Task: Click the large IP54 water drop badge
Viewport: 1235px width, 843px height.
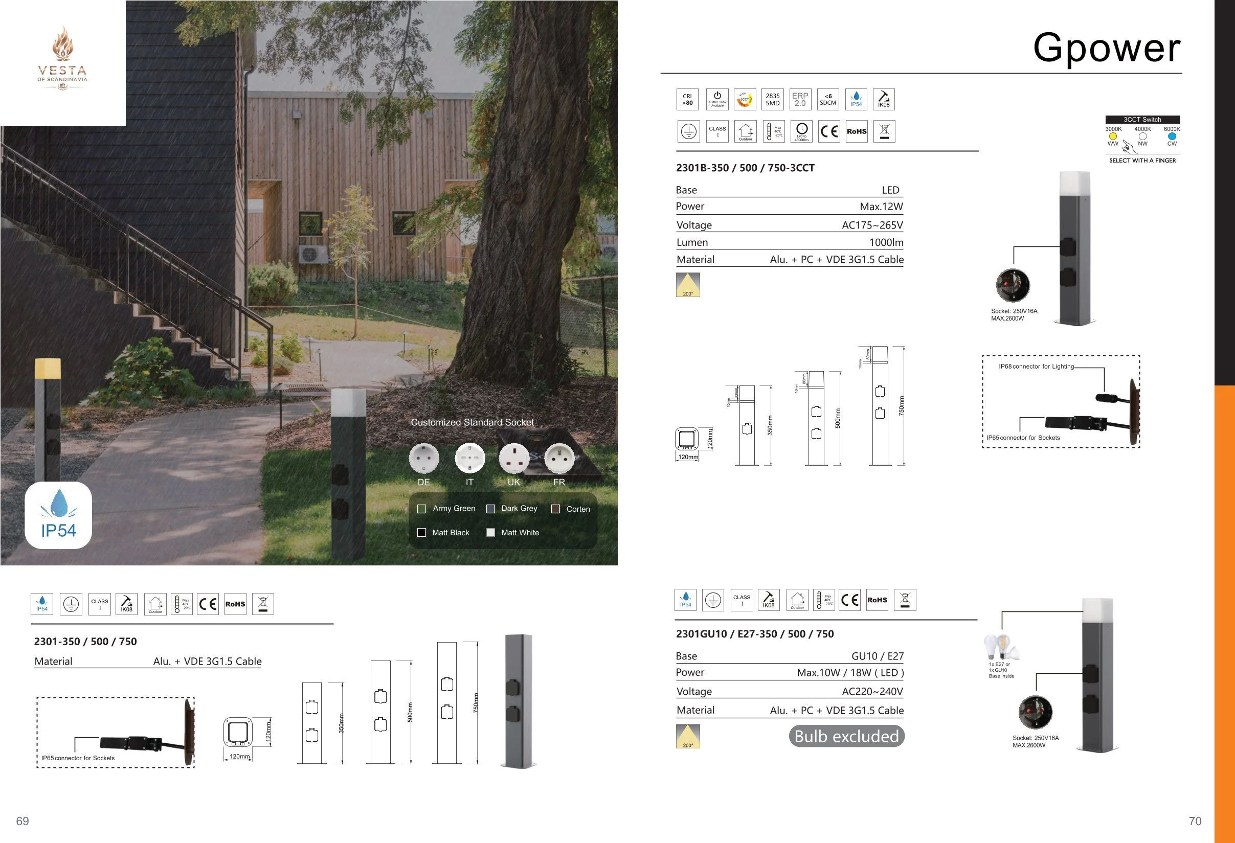Action: point(58,515)
